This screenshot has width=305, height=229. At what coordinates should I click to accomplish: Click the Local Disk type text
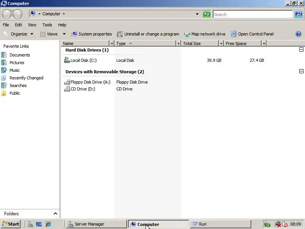tap(125, 60)
